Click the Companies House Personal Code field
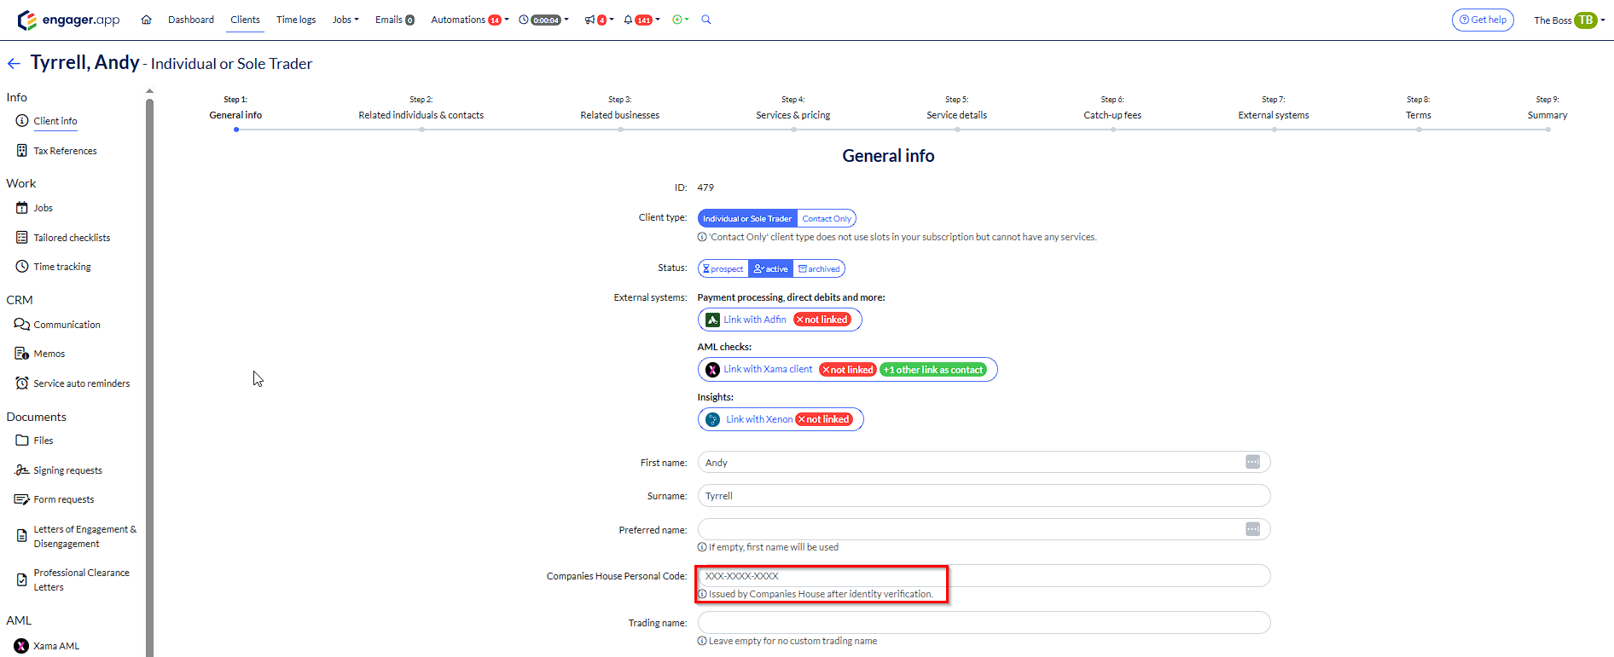Screen dimensions: 1614x657 click(981, 576)
